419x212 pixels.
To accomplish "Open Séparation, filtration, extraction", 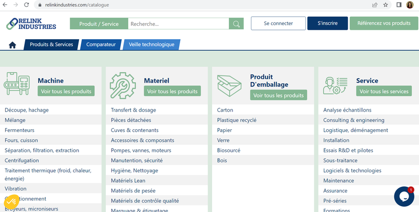I will pyautogui.click(x=42, y=150).
